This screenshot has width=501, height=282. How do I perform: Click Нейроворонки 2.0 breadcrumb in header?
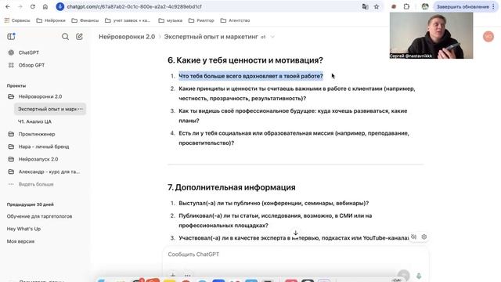pos(127,37)
